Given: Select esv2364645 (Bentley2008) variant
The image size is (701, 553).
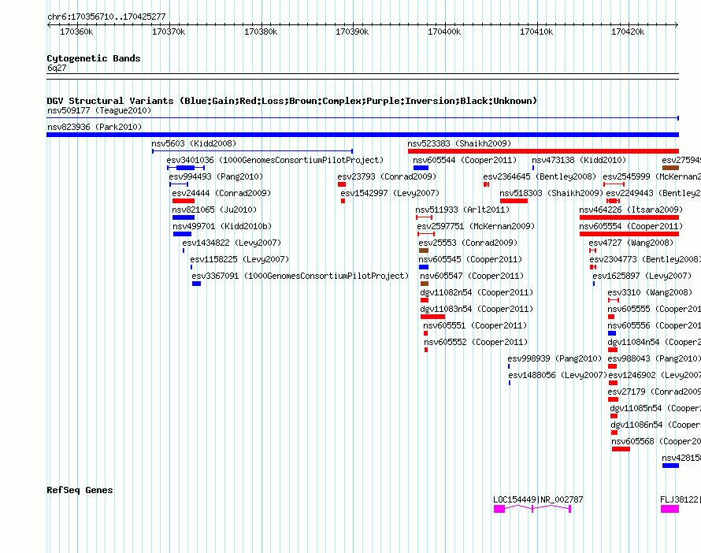Looking at the screenshot, I should (x=486, y=184).
